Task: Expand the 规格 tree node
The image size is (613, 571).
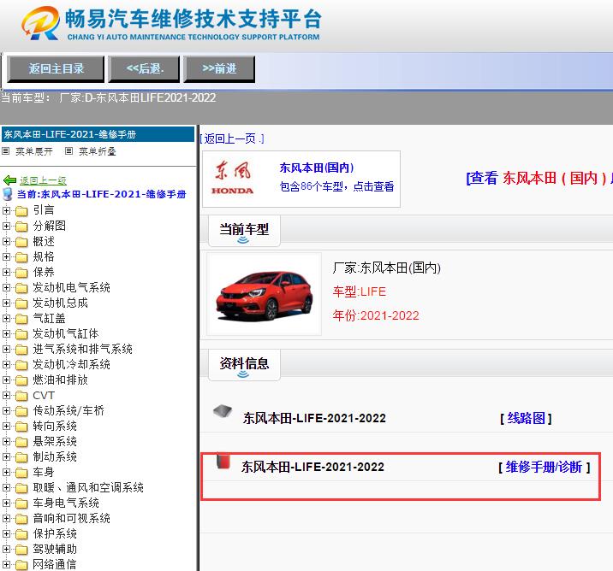Action: 6,256
